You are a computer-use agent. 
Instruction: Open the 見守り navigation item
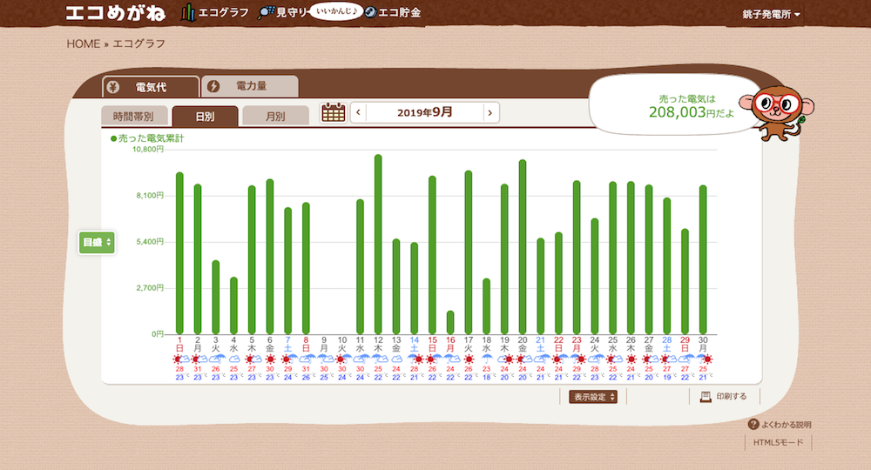tap(283, 12)
